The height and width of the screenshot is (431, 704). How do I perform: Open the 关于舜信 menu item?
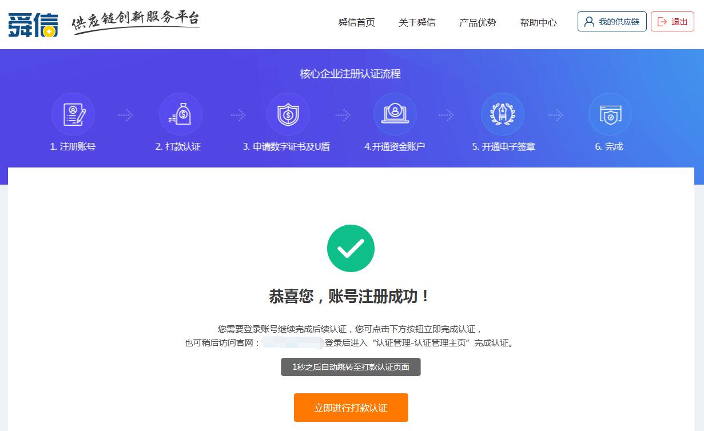point(417,23)
